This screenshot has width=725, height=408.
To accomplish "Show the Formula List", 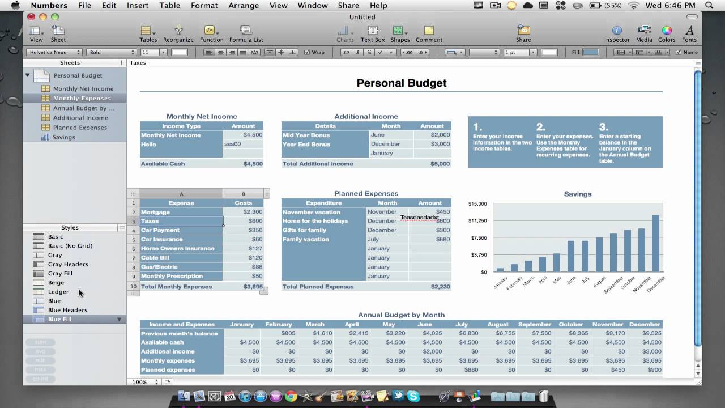I will pyautogui.click(x=246, y=33).
